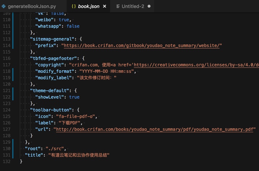Viewport: 259px width, 171px height.
Task: Open the youdao_note_summary.pdf URL
Action: [x=155, y=129]
